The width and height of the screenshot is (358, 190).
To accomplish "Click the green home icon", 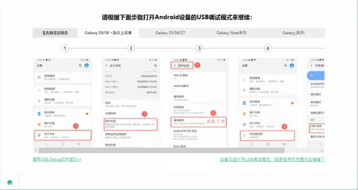I will pyautogui.click(x=9, y=182).
